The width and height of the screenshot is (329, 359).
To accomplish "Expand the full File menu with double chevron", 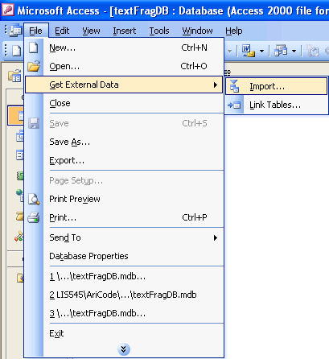I will pos(124,349).
